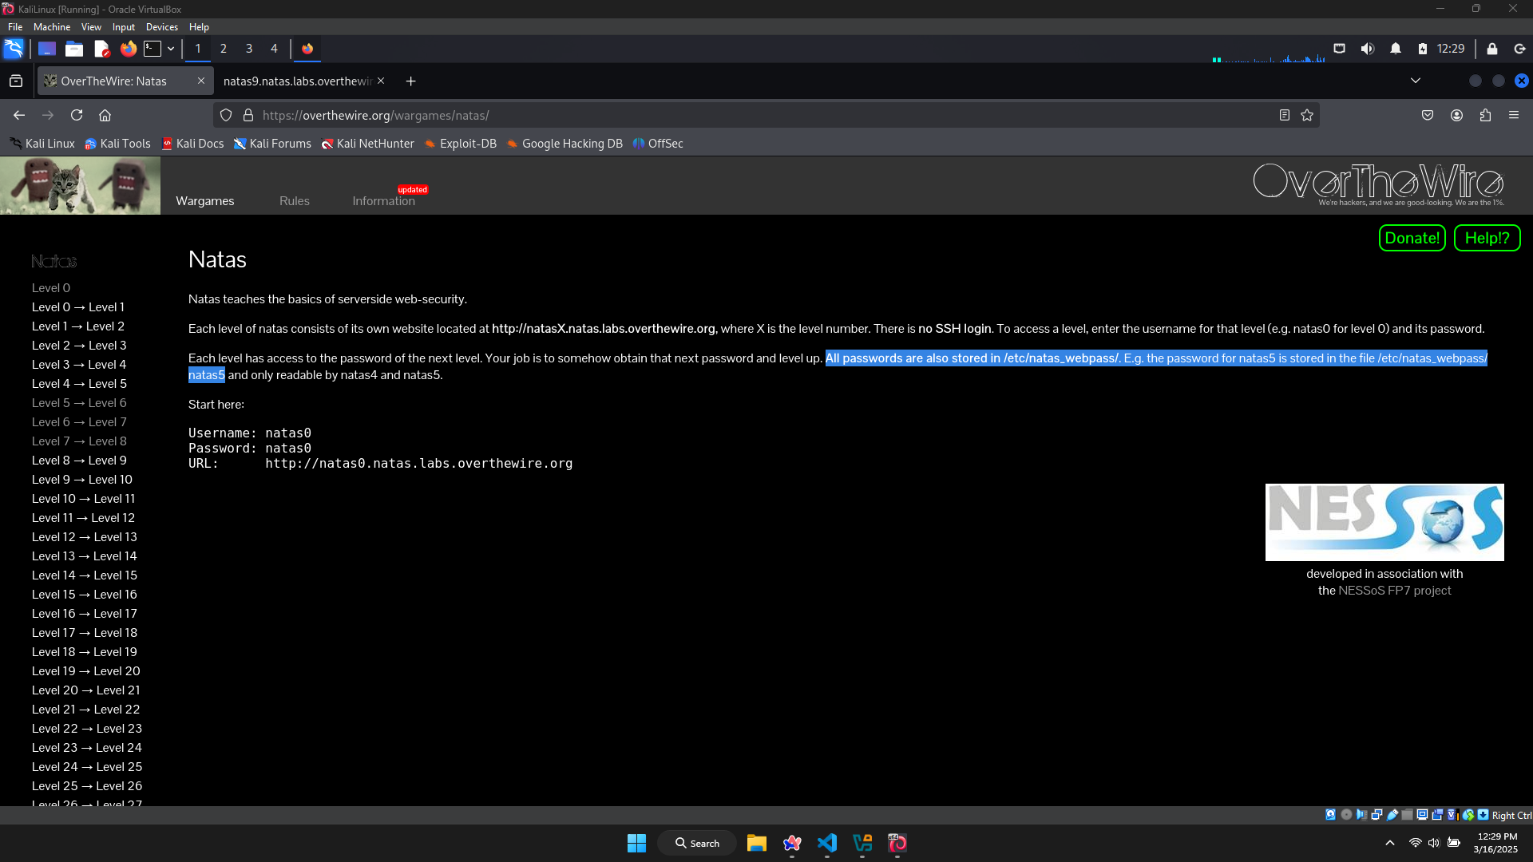Image resolution: width=1533 pixels, height=862 pixels.
Task: Click the OverTheWire kitten banner image
Action: tap(80, 185)
